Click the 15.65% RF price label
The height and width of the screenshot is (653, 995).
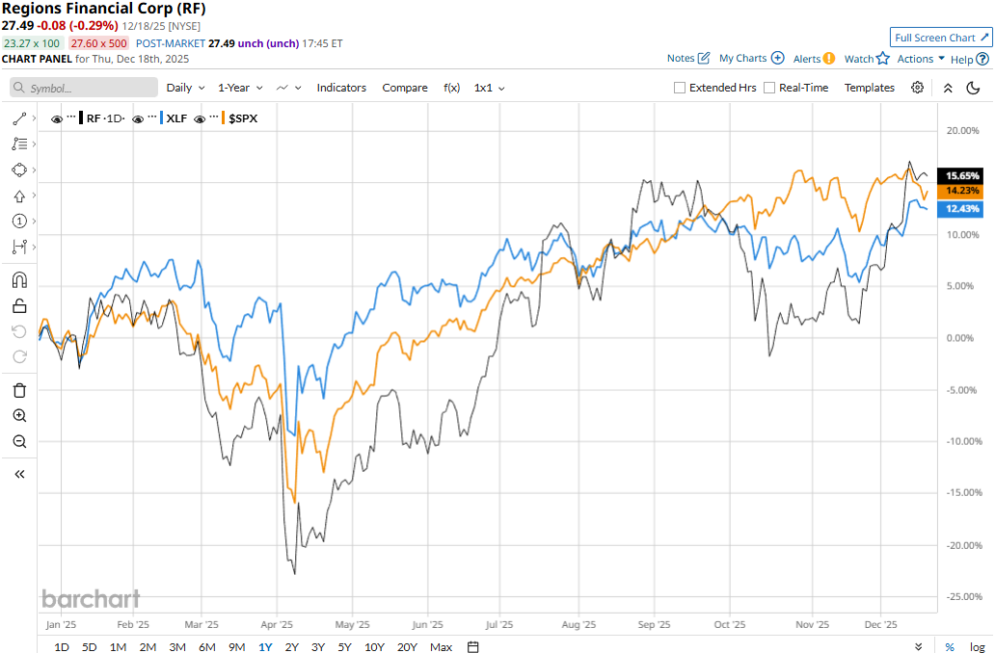coord(960,175)
